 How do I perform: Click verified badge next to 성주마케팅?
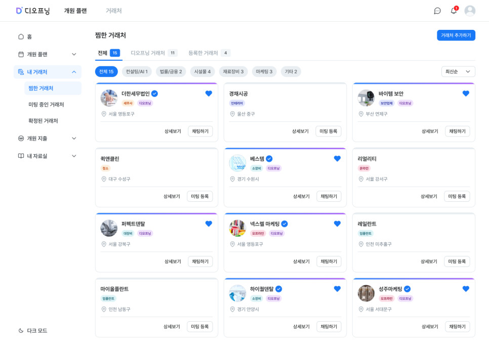click(407, 289)
